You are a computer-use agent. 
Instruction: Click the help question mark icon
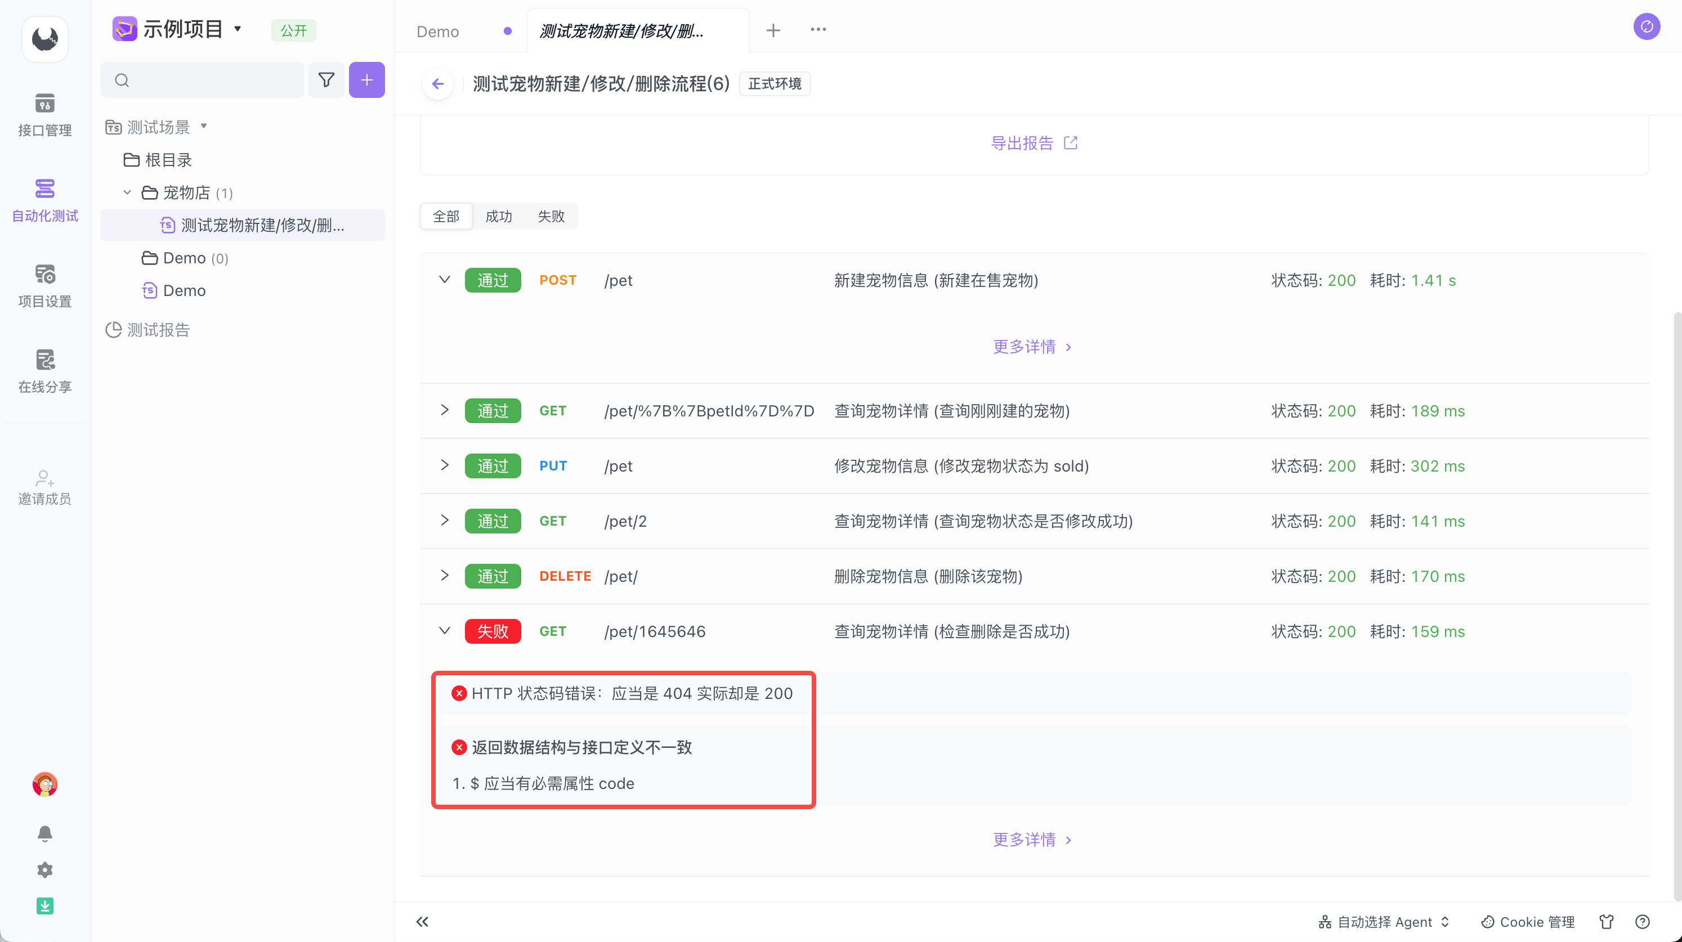[x=1642, y=921]
